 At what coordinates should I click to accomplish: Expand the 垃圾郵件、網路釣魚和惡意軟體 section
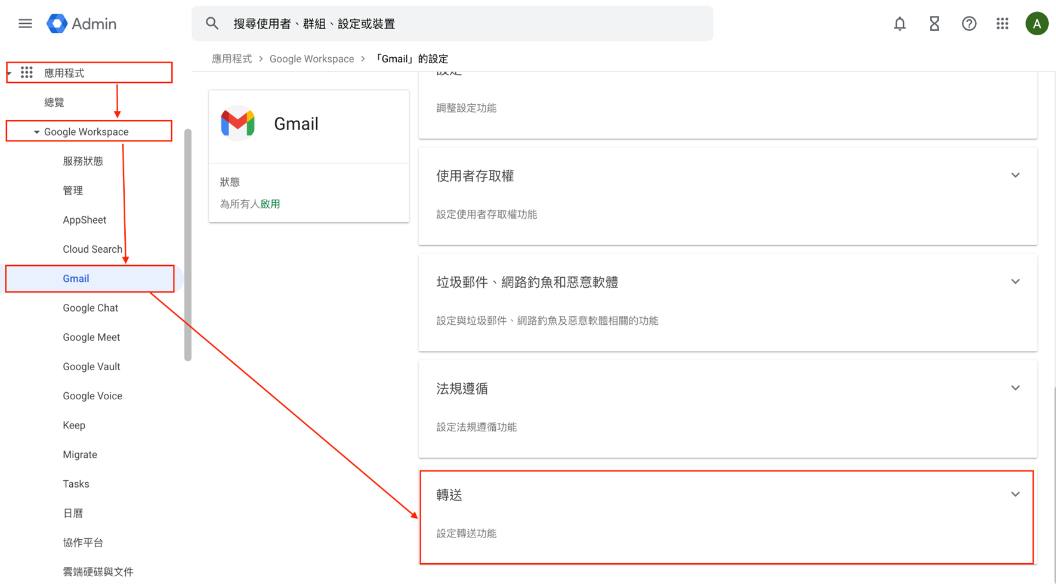tap(1015, 282)
